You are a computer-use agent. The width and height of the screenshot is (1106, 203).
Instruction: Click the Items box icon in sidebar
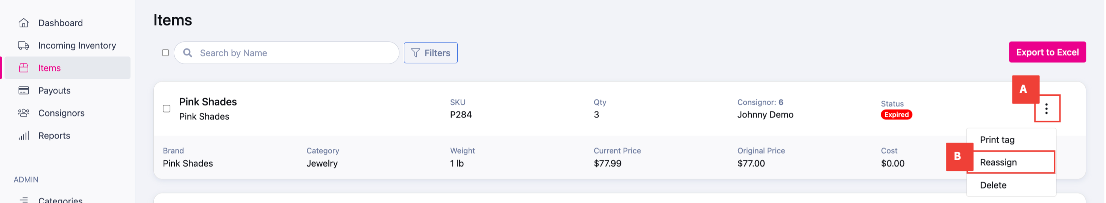[24, 68]
